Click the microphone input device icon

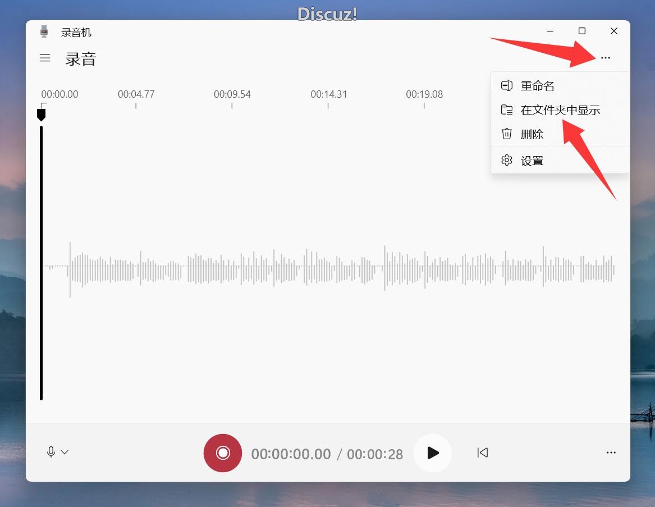pos(51,452)
